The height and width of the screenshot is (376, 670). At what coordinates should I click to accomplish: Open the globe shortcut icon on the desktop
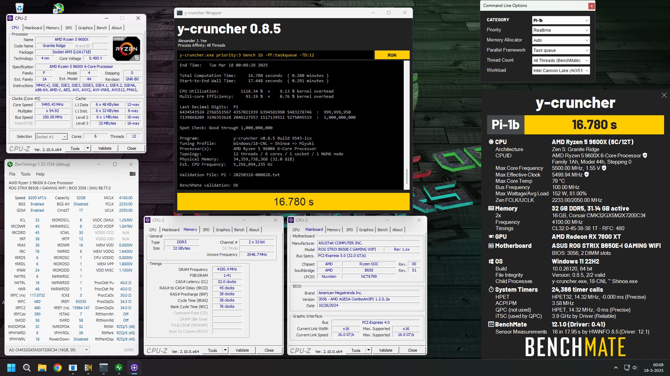pyautogui.click(x=58, y=8)
